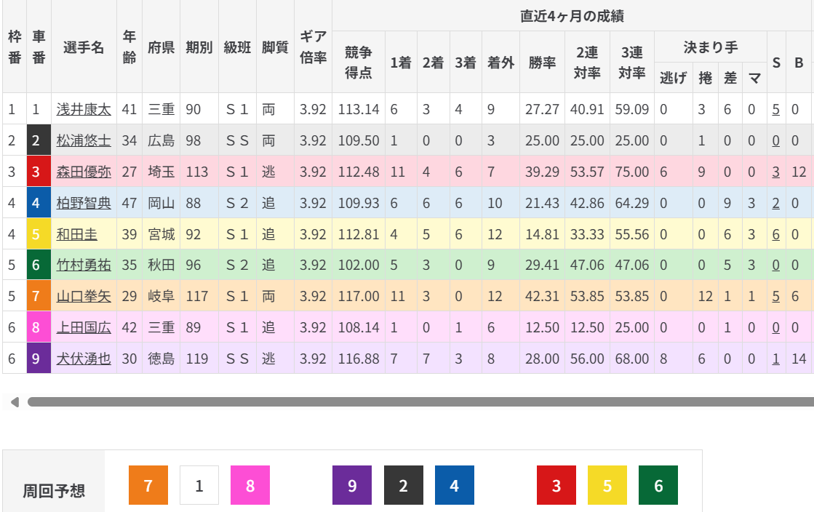The width and height of the screenshot is (814, 512).
Task: Click purple number 9 box in 周回予想
Action: click(352, 485)
